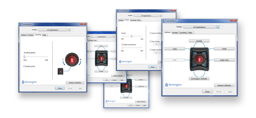Image resolution: width=256 pixels, height=118 pixels.
Task: Click TrackballWorks title icon in window showing Paste button
Action: click(164, 21)
